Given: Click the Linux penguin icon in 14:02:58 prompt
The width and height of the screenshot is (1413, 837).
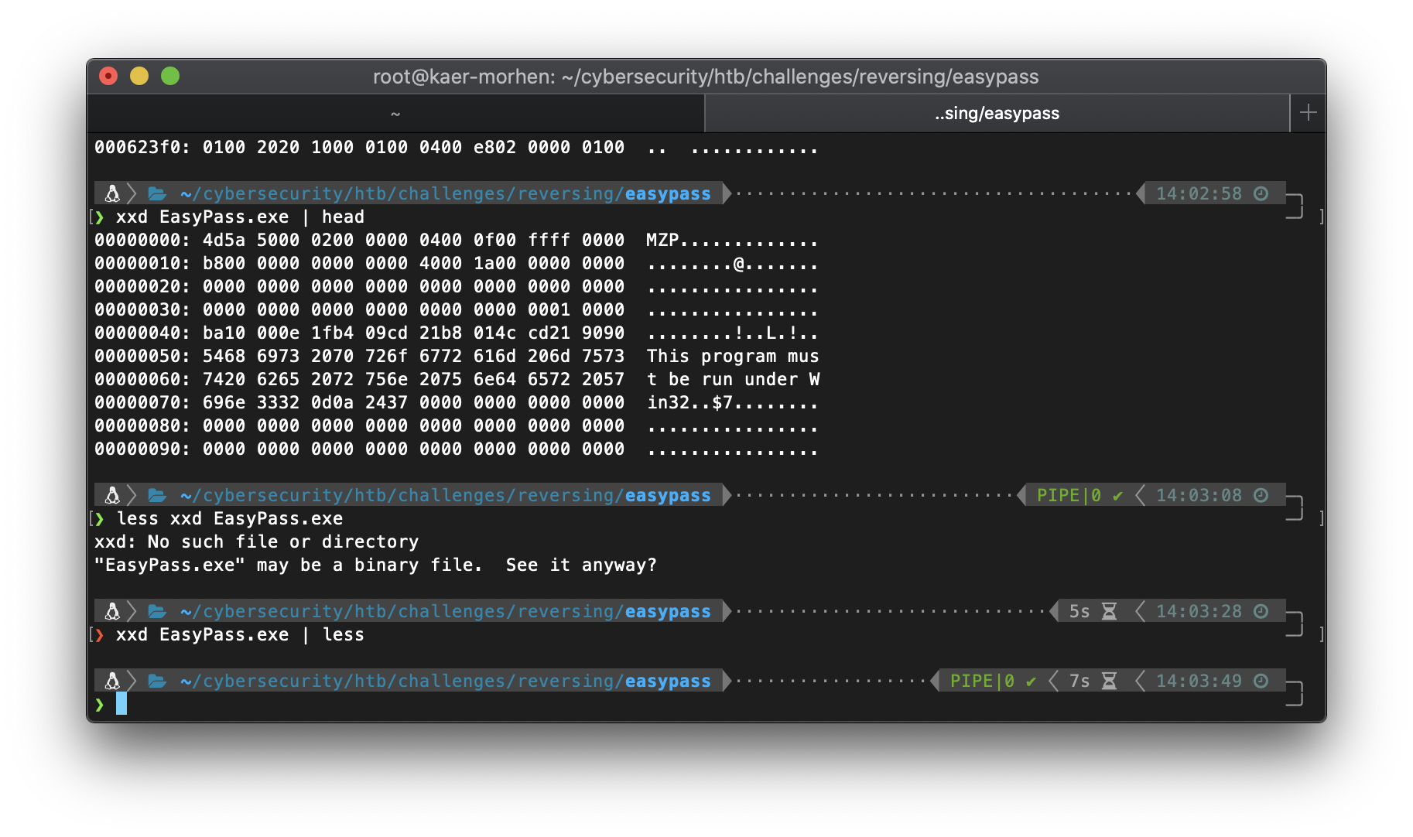Looking at the screenshot, I should click(x=112, y=193).
